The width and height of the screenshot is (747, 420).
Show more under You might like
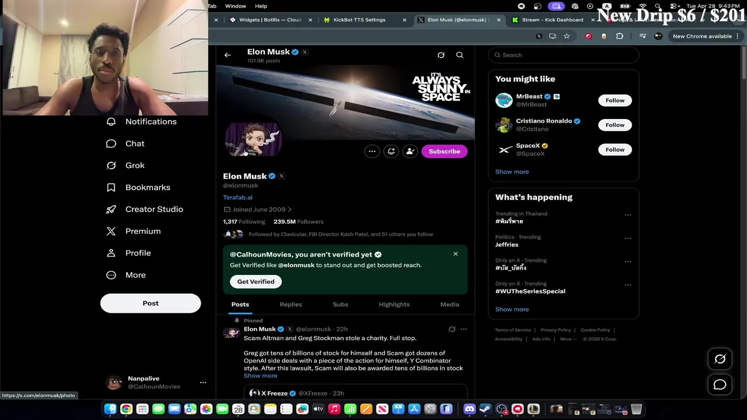tap(512, 172)
